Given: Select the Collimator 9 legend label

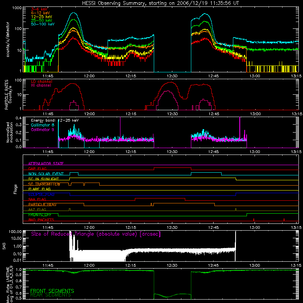Looking at the screenshot, I should click(42, 130).
